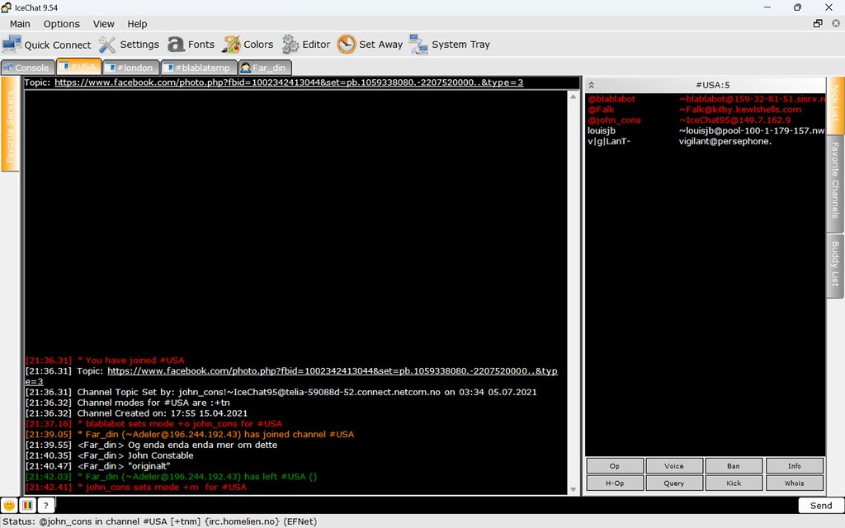
Task: Click the Far_din has joined channel line
Action: coord(190,434)
